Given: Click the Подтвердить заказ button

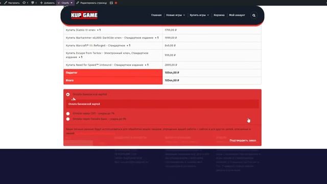Looking at the screenshot, I should pyautogui.click(x=243, y=141).
